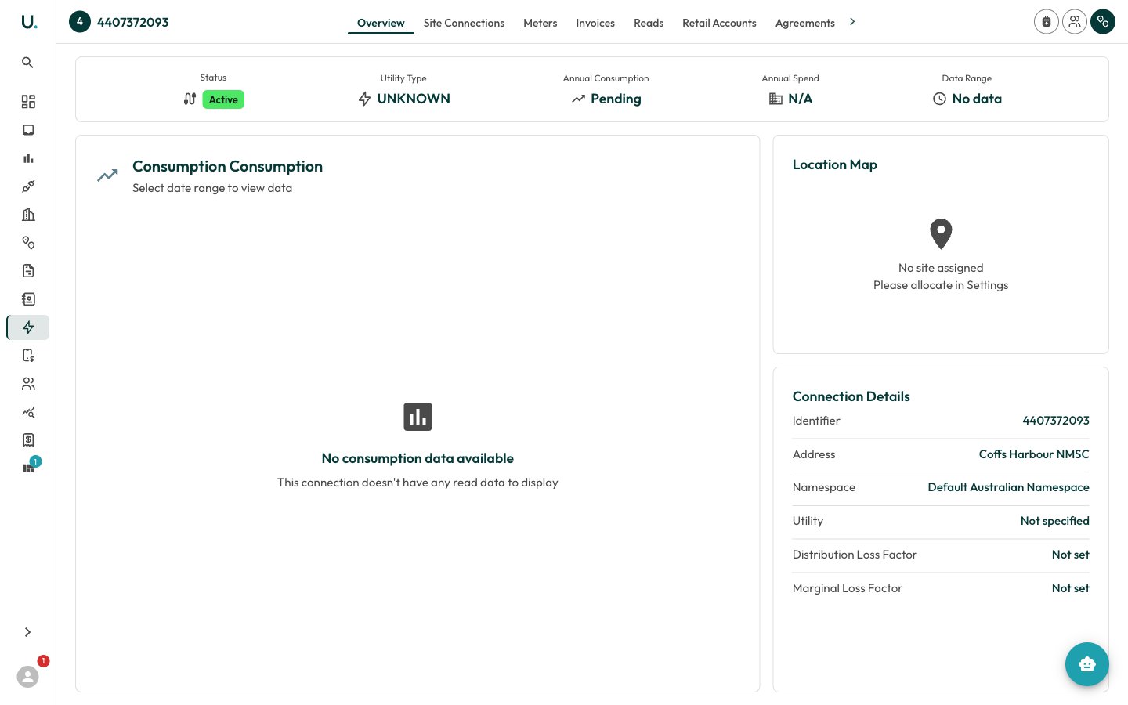
Task: Open the sidebar icon with badge 1
Action: (x=29, y=468)
